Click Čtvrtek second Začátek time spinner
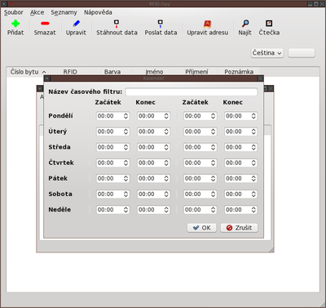The image size is (326, 308). click(x=200, y=163)
